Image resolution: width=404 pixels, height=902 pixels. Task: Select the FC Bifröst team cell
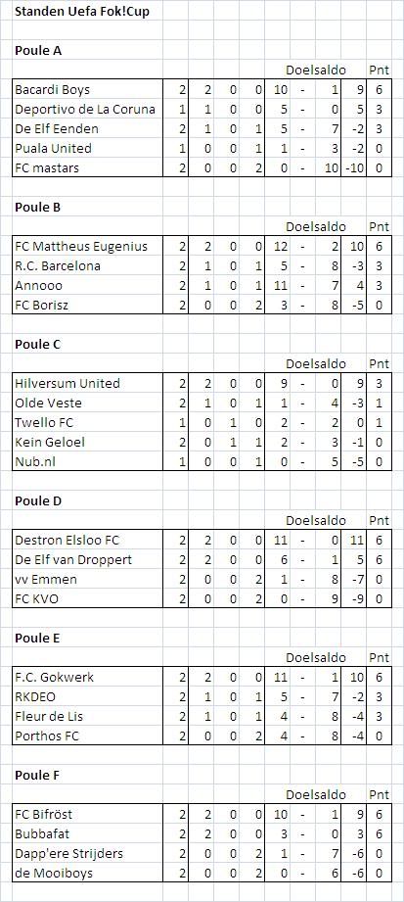(88, 814)
